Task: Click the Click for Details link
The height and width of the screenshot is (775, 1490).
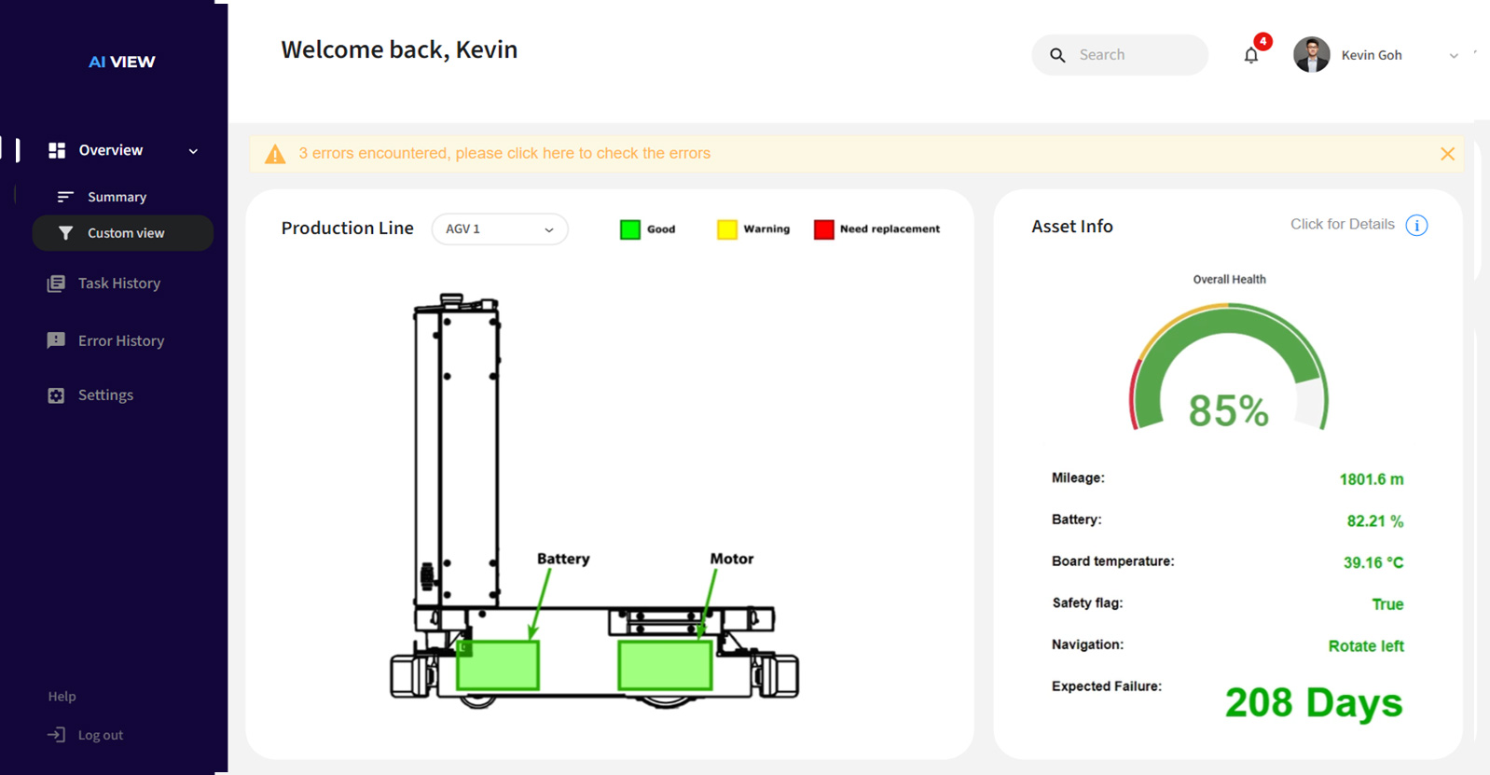Action: [x=1342, y=225]
